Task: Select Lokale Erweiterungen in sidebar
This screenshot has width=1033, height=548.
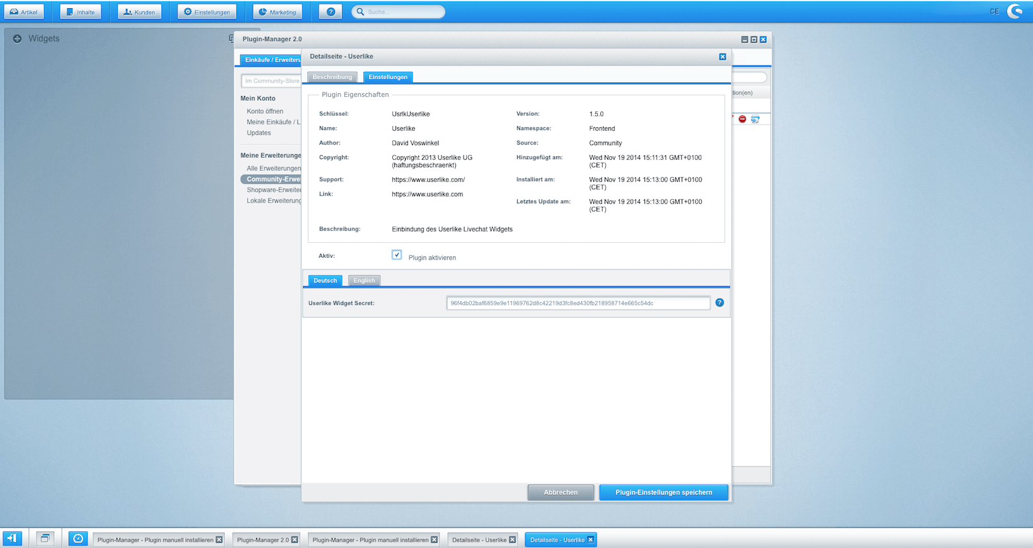Action: (273, 201)
